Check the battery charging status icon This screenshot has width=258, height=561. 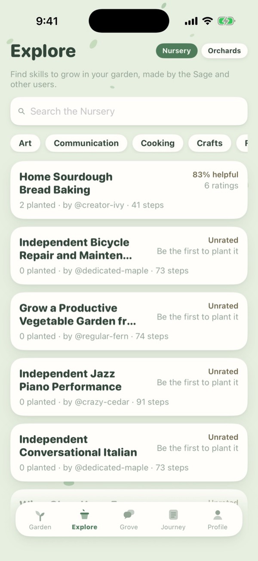coord(226,21)
